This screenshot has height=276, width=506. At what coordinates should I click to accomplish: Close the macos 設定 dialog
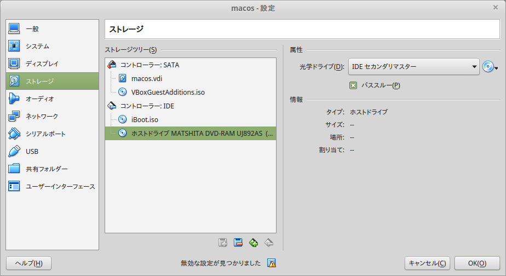(496, 8)
